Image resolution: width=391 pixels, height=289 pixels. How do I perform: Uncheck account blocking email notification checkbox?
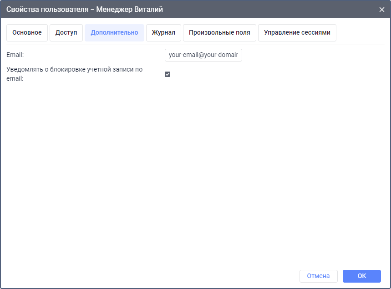point(168,74)
